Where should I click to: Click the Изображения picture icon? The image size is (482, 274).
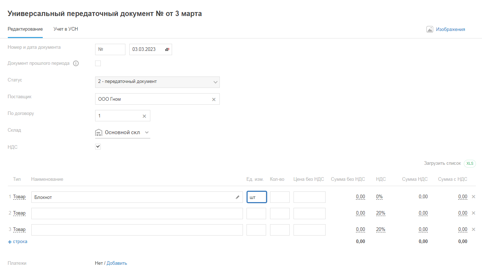point(430,30)
